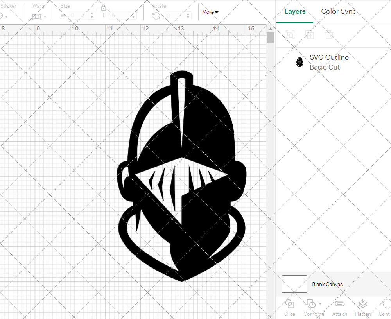The image size is (391, 319).
Task: Click the Attach icon
Action: click(x=339, y=308)
